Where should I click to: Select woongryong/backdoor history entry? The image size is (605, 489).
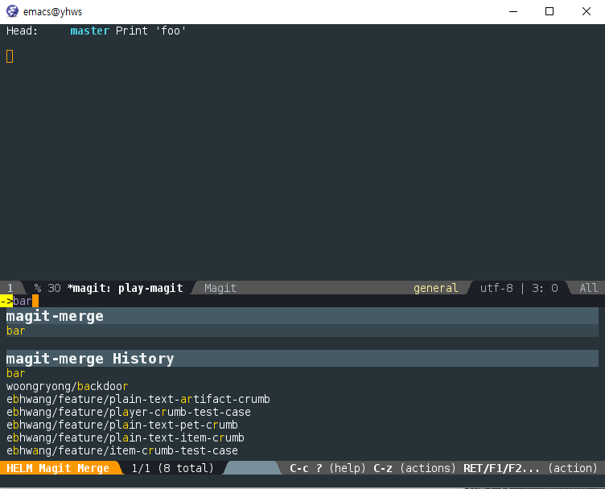[67, 386]
